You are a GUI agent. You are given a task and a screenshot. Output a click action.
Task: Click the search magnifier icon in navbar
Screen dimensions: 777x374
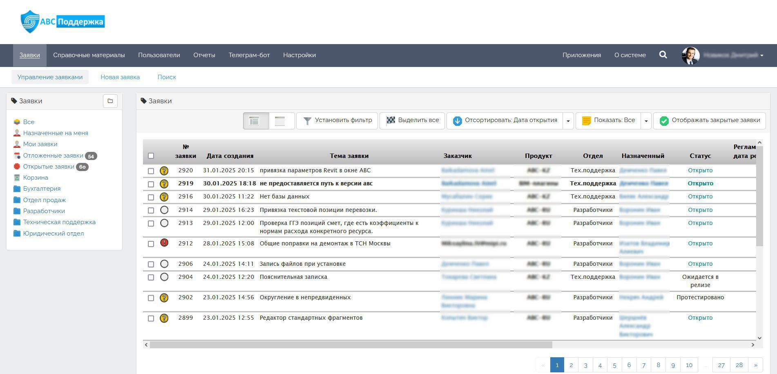pos(663,55)
